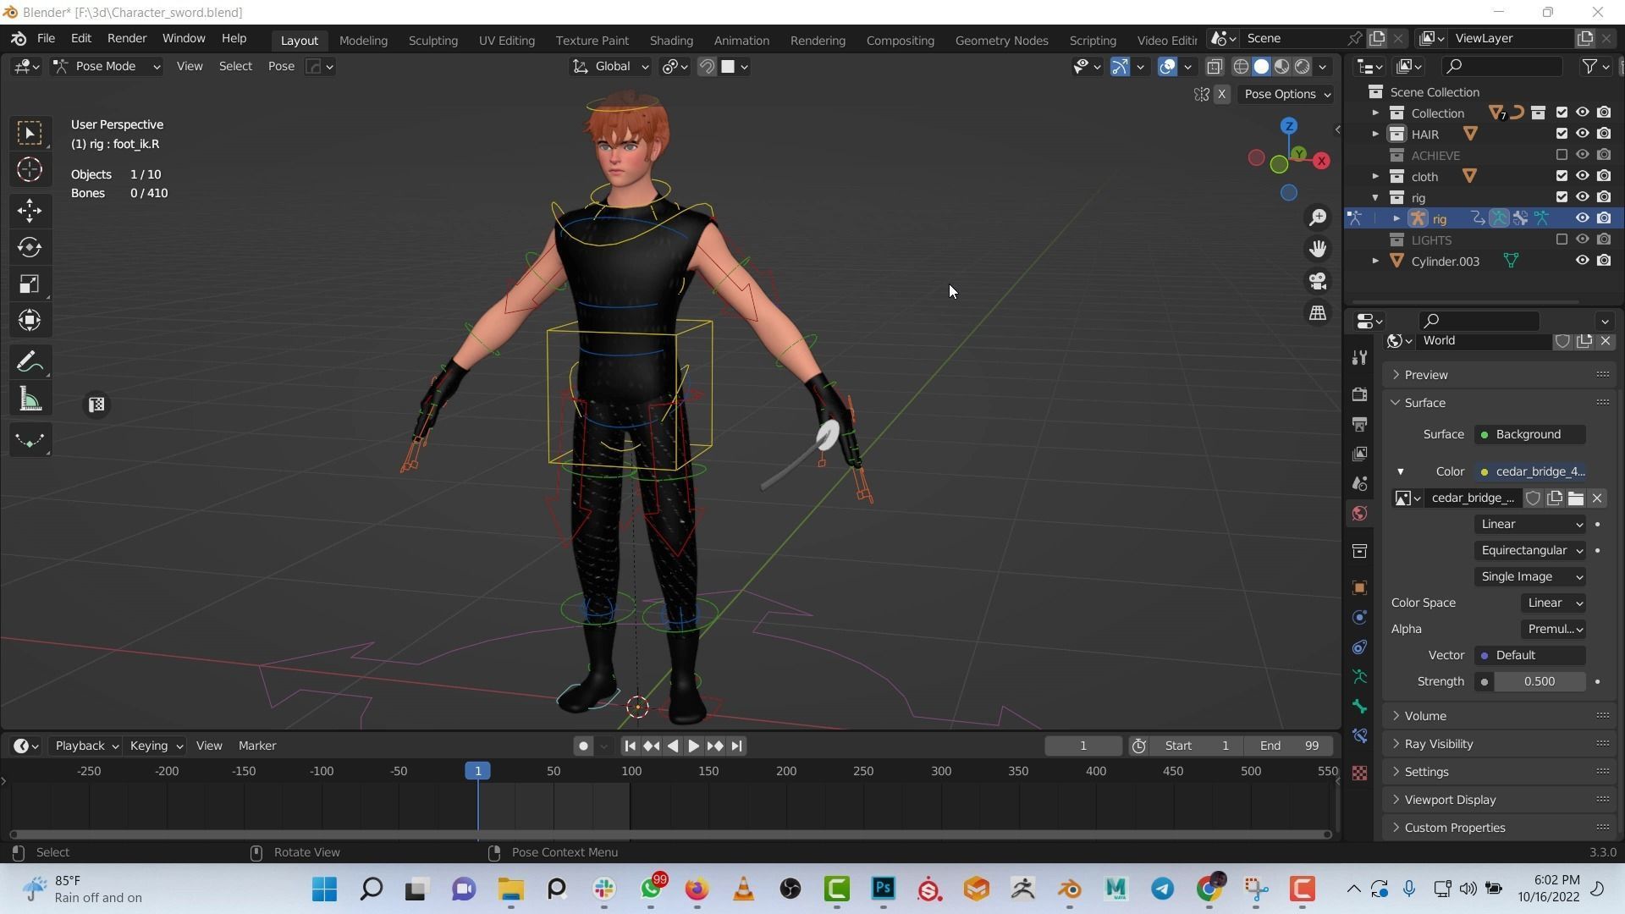Open Output properties tab icon
Image resolution: width=1625 pixels, height=914 pixels.
[x=1359, y=424]
